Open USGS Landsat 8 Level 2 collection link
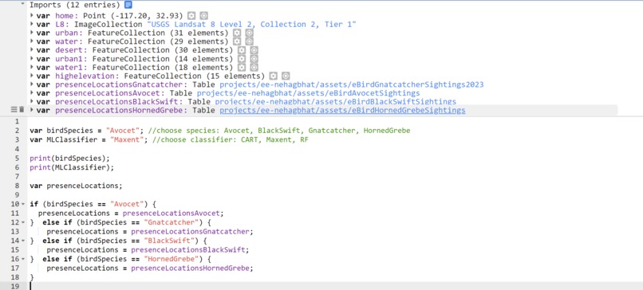 [251, 24]
